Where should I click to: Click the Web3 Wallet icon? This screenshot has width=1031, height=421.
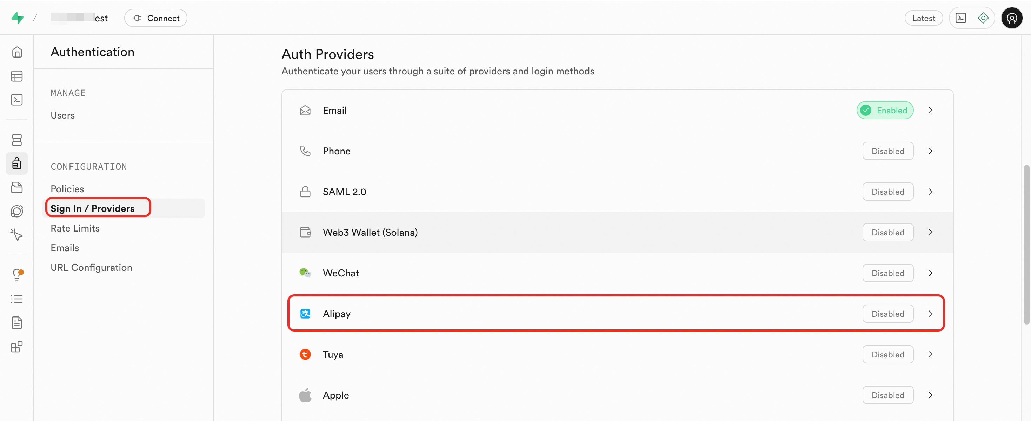pyautogui.click(x=305, y=232)
